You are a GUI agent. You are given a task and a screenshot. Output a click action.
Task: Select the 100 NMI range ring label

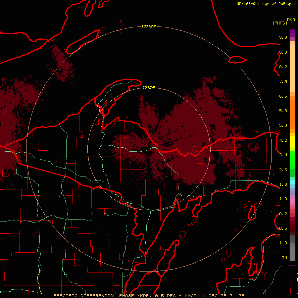(x=149, y=26)
